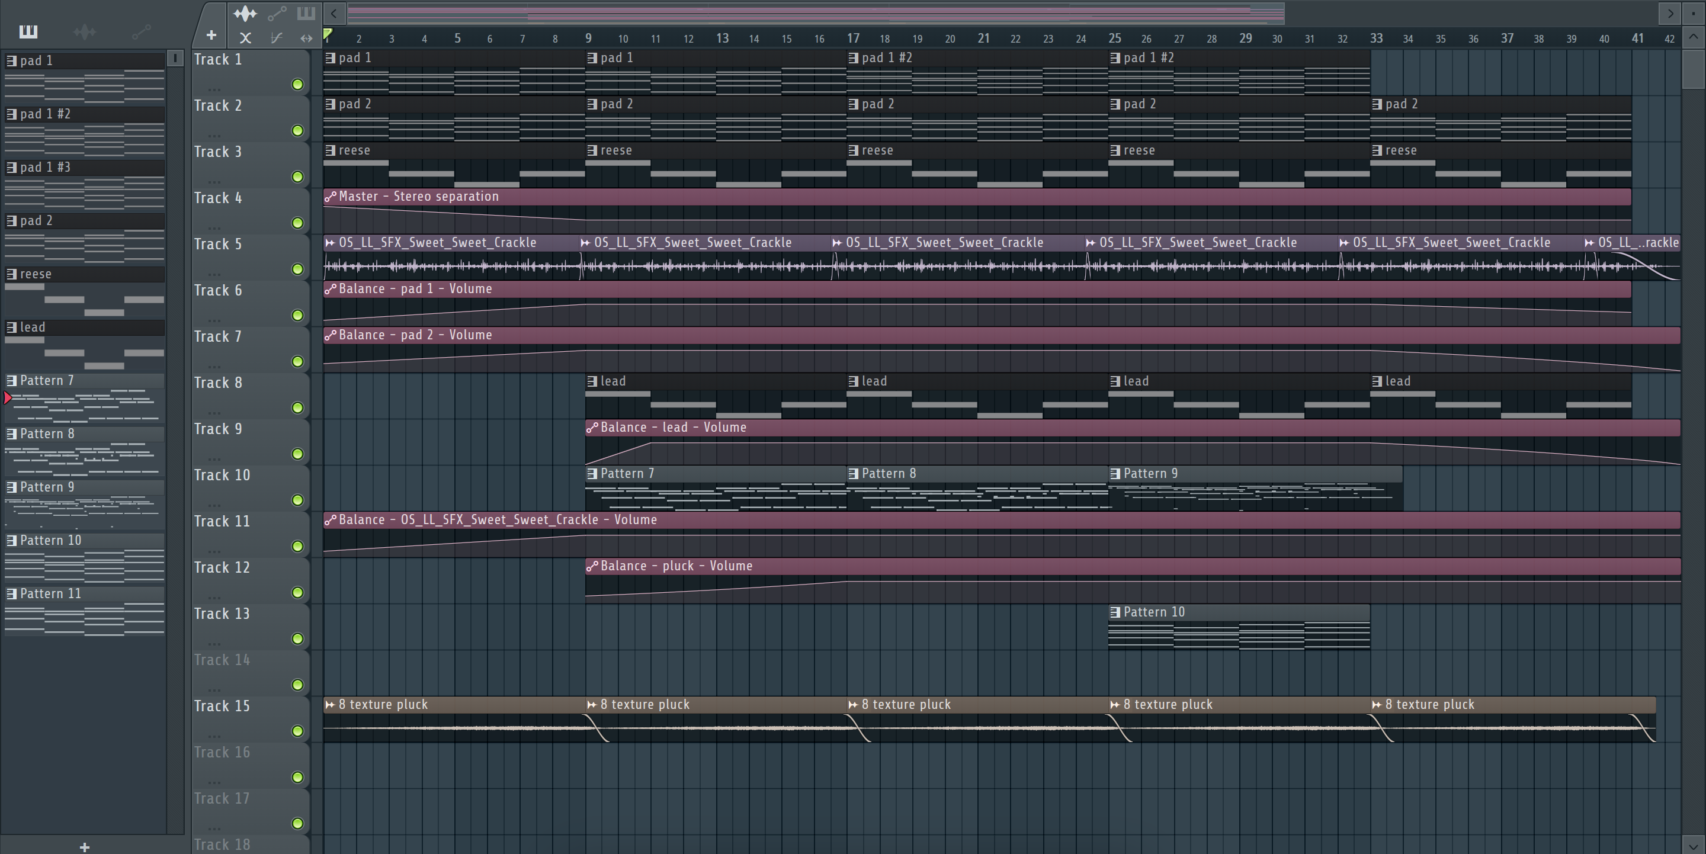The image size is (1706, 854).
Task: Click bar 17 on the timeline ruler
Action: (853, 38)
